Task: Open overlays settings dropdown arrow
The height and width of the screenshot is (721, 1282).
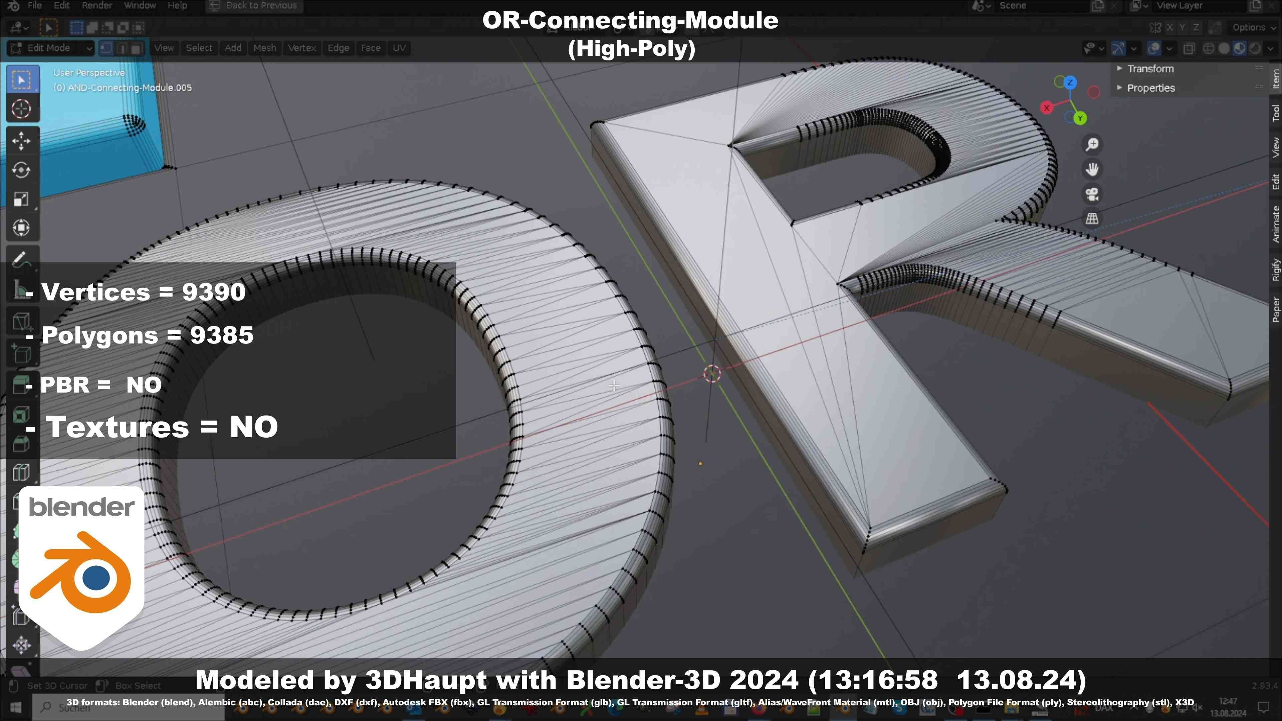Action: 1169,48
